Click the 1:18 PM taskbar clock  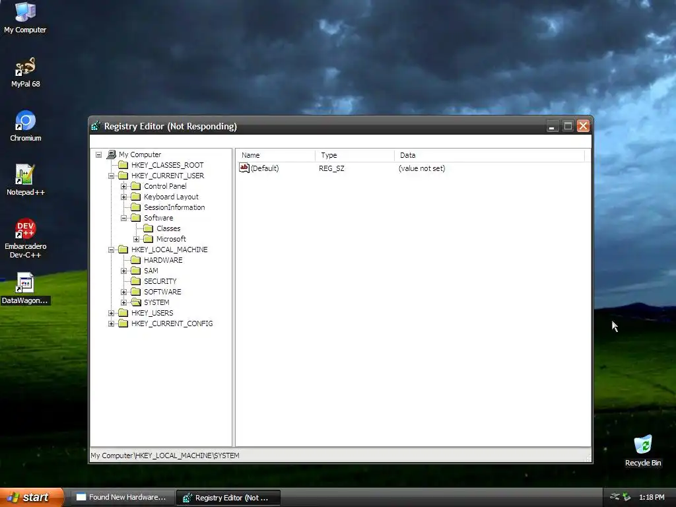click(652, 497)
